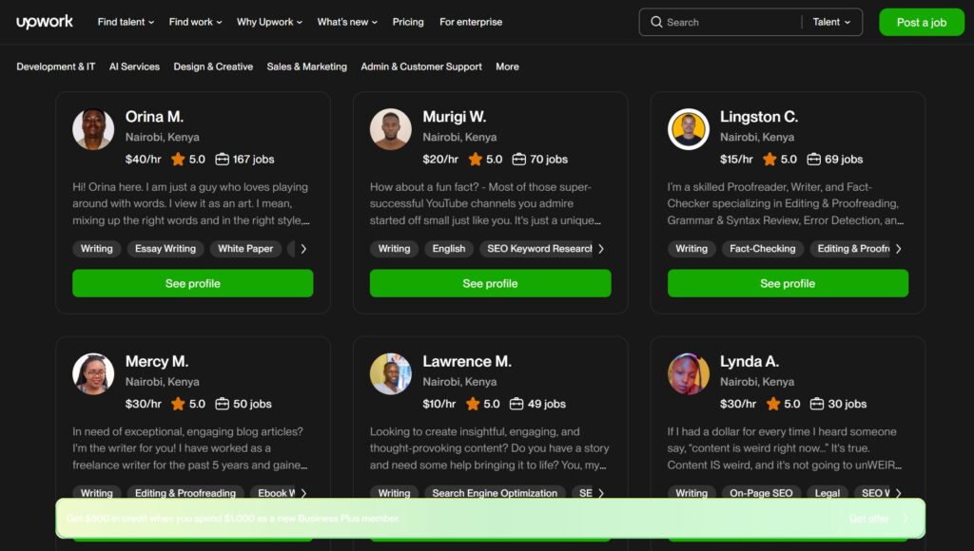Click the search magnifier icon
Screen dimensions: 974x551
coord(657,21)
